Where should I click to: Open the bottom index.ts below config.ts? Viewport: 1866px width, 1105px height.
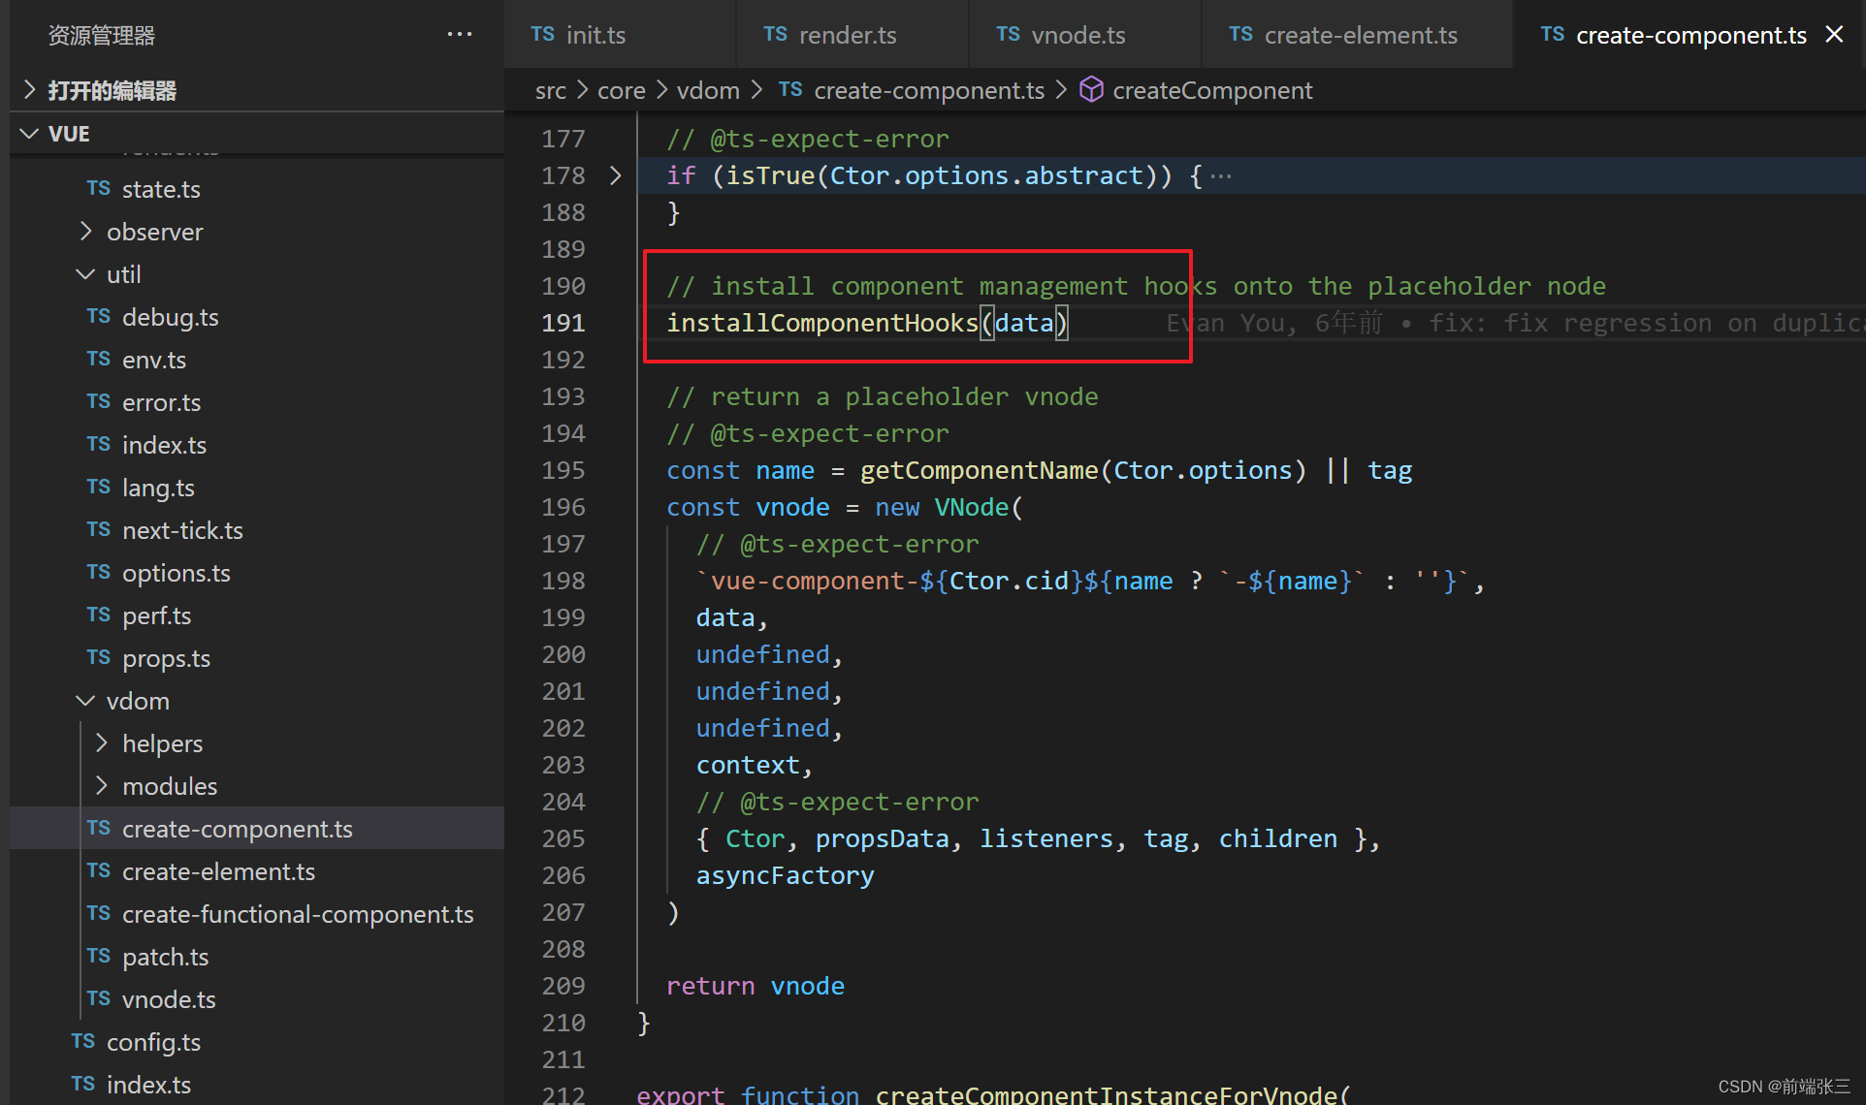pyautogui.click(x=256, y=1085)
